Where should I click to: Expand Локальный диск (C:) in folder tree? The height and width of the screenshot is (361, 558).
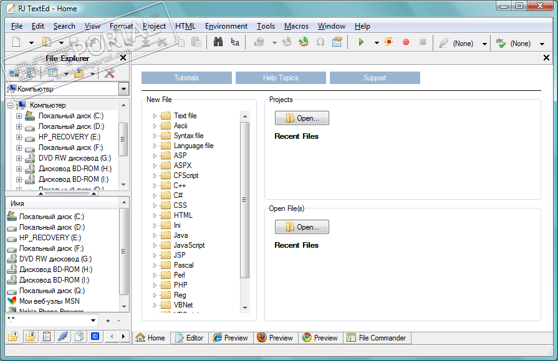coord(19,116)
